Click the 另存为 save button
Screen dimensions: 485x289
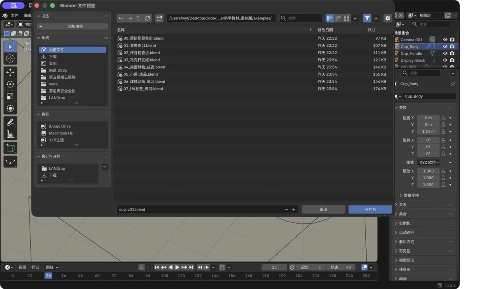pos(370,209)
